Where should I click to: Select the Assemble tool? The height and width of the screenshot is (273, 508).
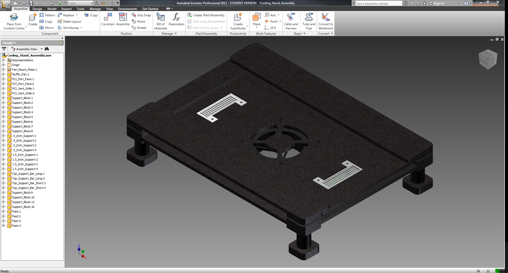(123, 19)
